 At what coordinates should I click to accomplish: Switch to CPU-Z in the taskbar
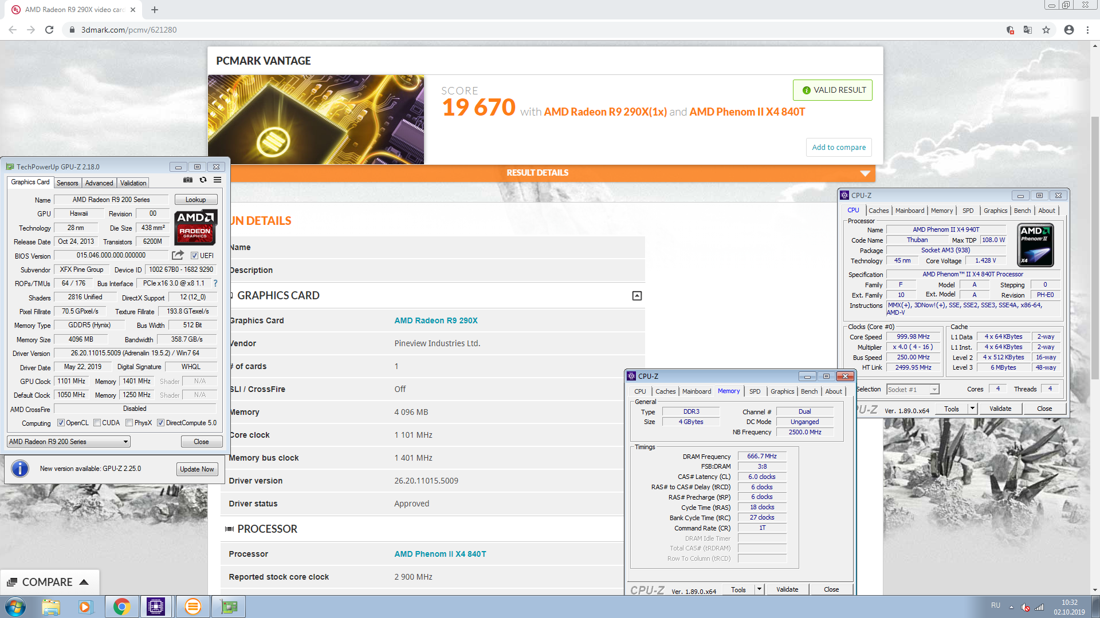click(156, 607)
